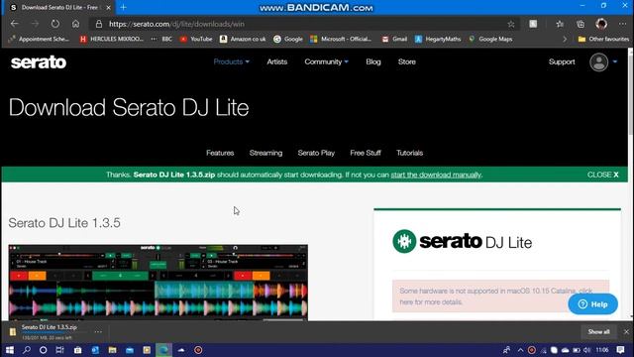
Task: Reload the page with the refresh icon
Action: [55, 24]
